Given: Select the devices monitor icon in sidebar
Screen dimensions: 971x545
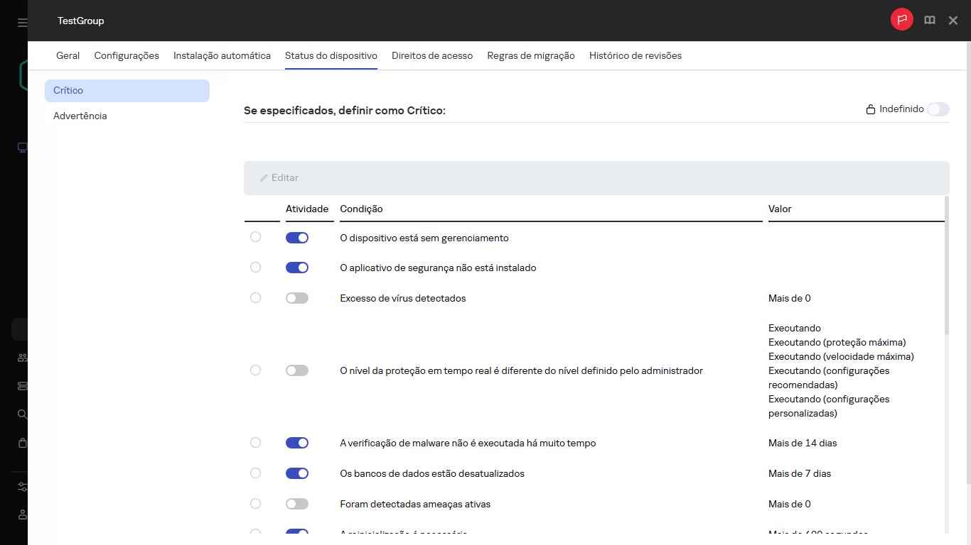Looking at the screenshot, I should click(x=21, y=148).
